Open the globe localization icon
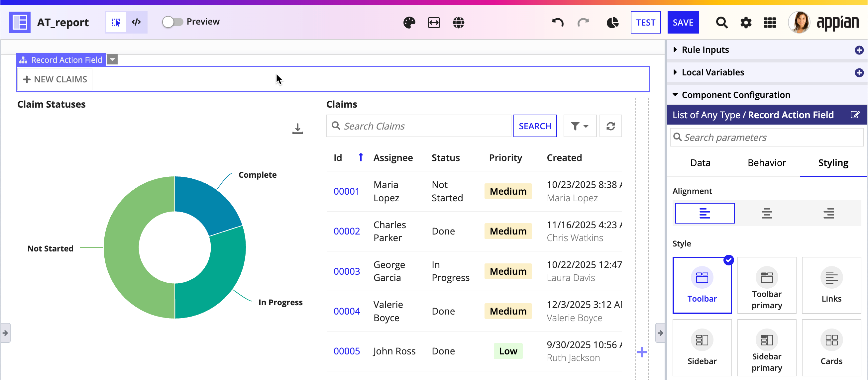The height and width of the screenshot is (380, 868). [x=458, y=23]
